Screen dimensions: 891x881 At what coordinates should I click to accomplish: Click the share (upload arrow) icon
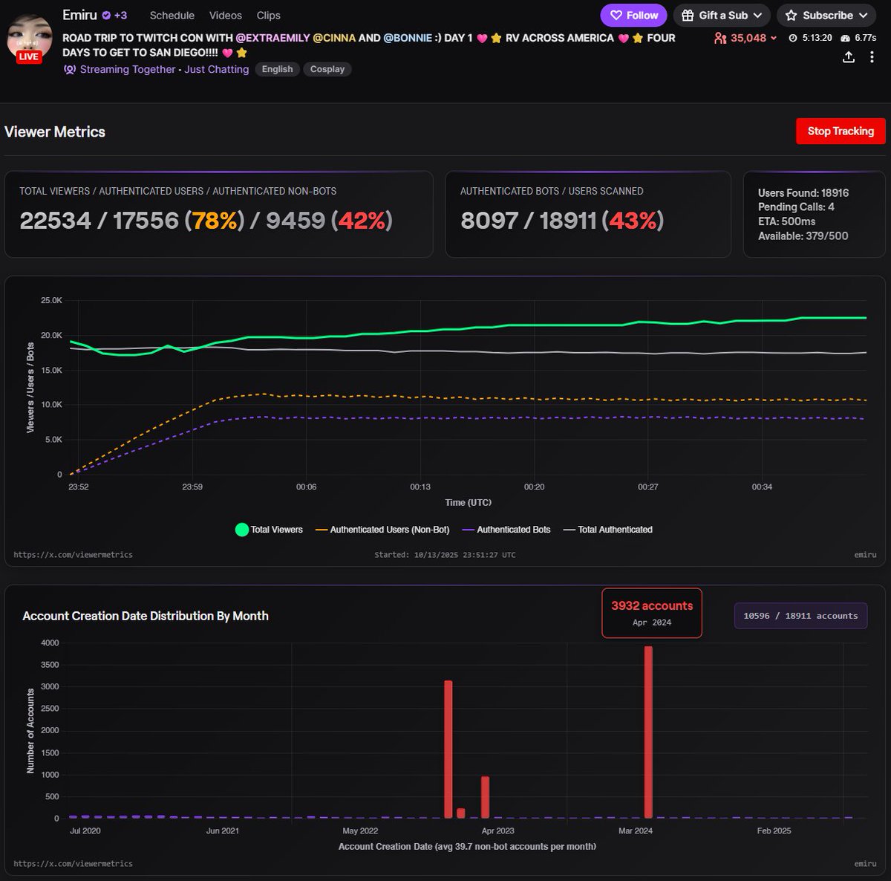point(849,56)
